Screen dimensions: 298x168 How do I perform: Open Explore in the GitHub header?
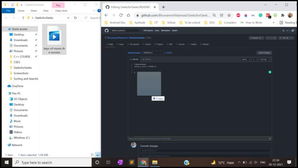click(x=175, y=30)
